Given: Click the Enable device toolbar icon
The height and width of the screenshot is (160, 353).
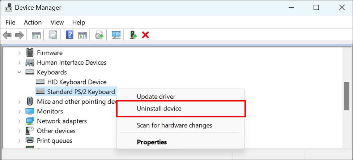Looking at the screenshot, I should 134,35.
